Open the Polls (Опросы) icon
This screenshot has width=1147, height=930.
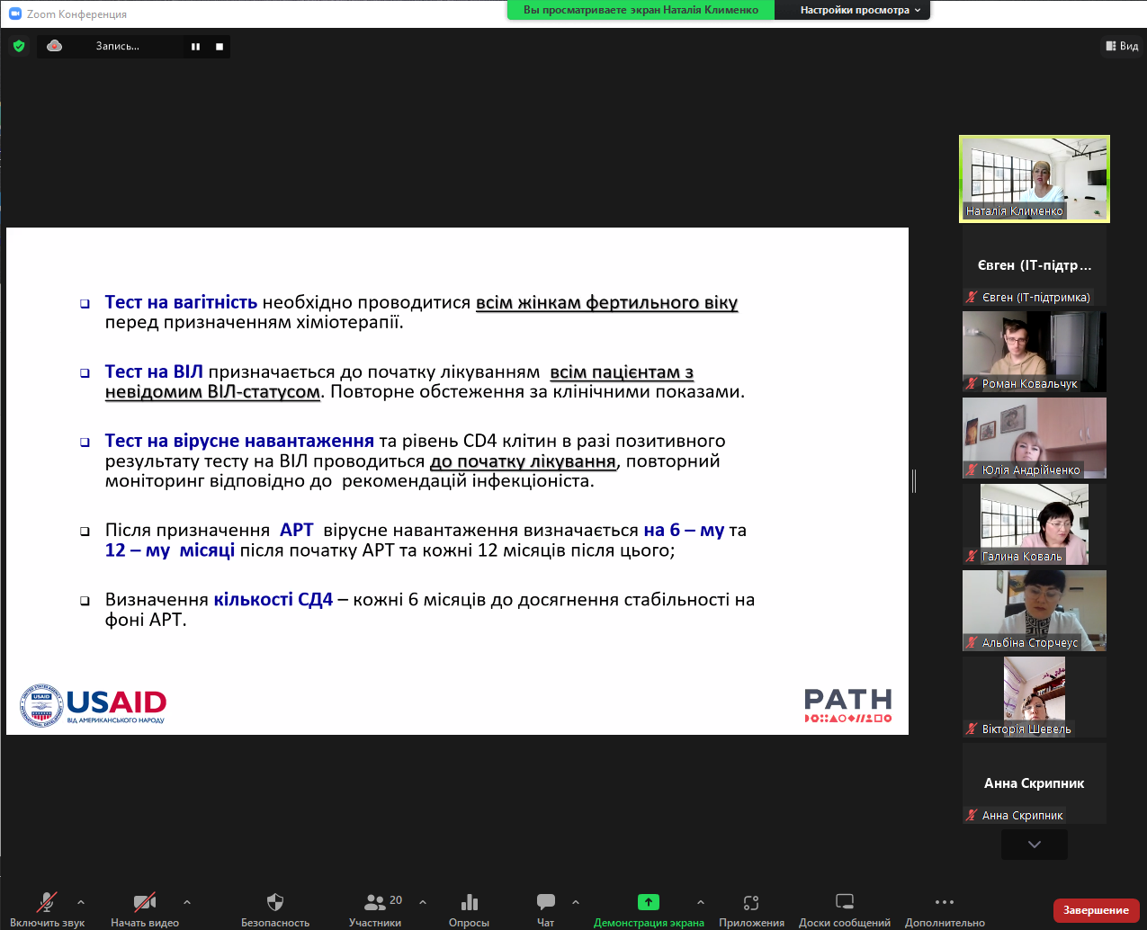(x=469, y=902)
